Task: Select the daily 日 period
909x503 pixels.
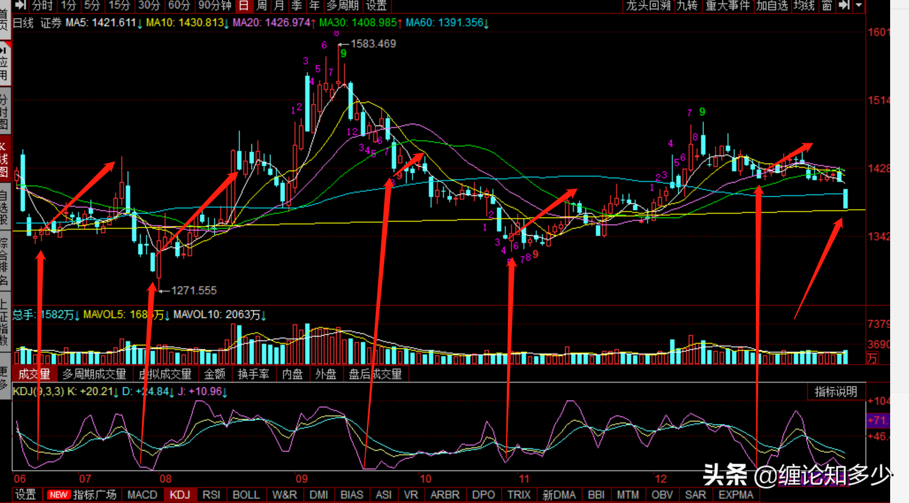Action: tap(244, 5)
